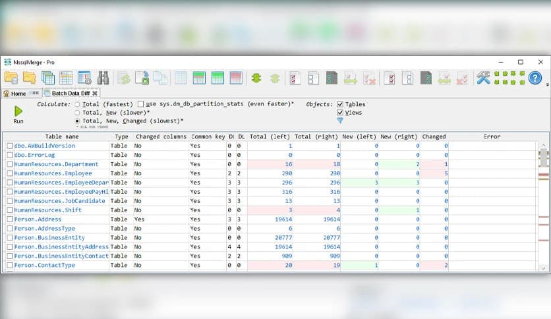Screen dimensions: 551x319
Task: Select the 'Total (fastest)' radio option
Action: [x=77, y=104]
